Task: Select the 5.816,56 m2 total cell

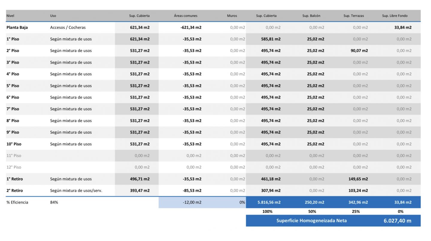Action: 269,202
